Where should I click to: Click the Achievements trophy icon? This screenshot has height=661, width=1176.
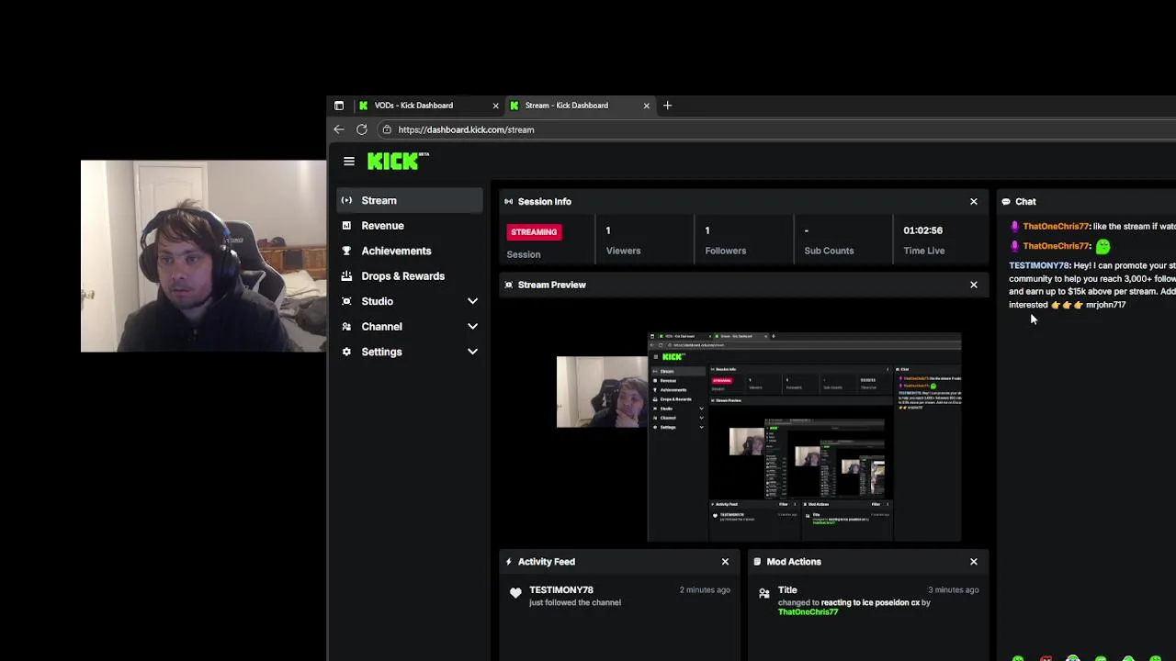pos(346,251)
